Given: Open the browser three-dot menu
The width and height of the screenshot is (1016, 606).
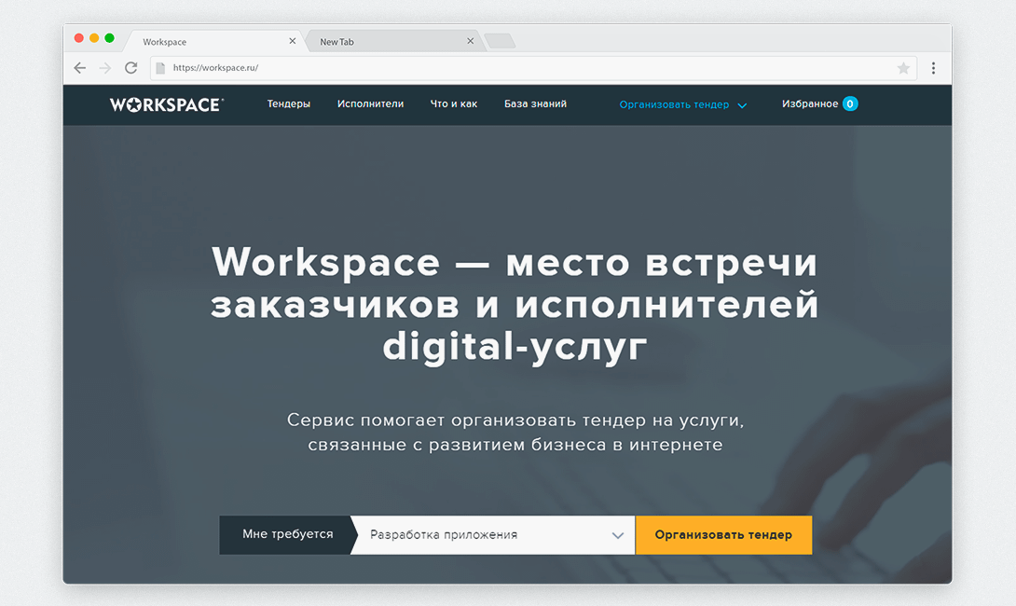Looking at the screenshot, I should tap(933, 68).
